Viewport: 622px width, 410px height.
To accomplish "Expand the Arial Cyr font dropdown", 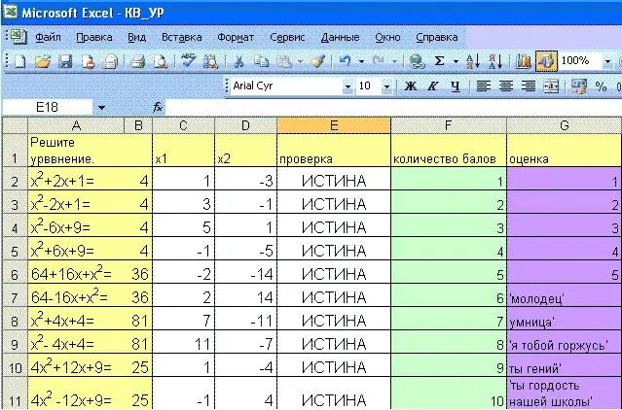I will coord(348,86).
